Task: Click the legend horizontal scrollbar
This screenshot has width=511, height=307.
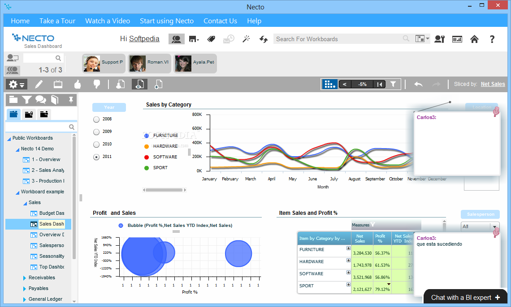Action: coord(164,190)
